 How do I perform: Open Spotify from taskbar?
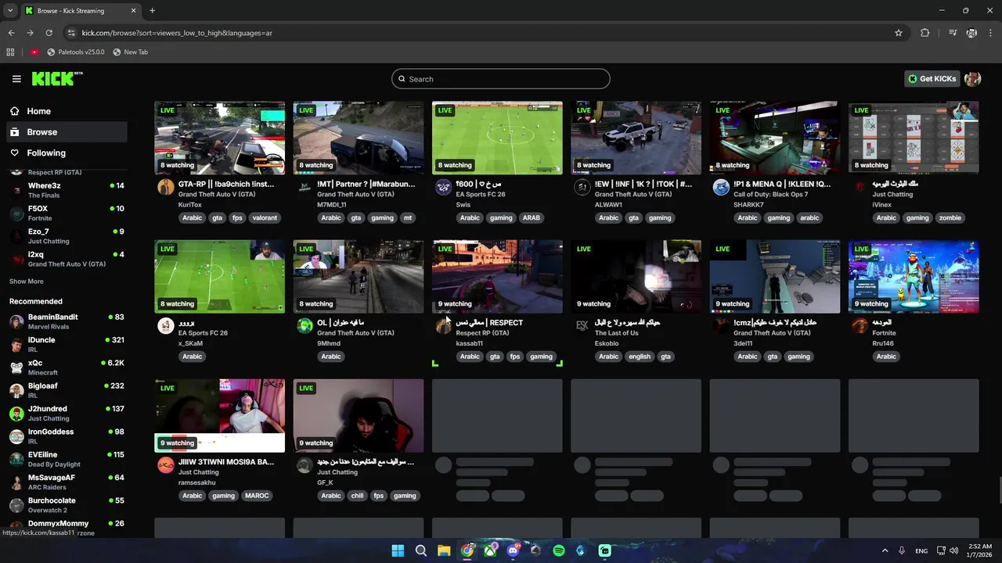coord(559,550)
